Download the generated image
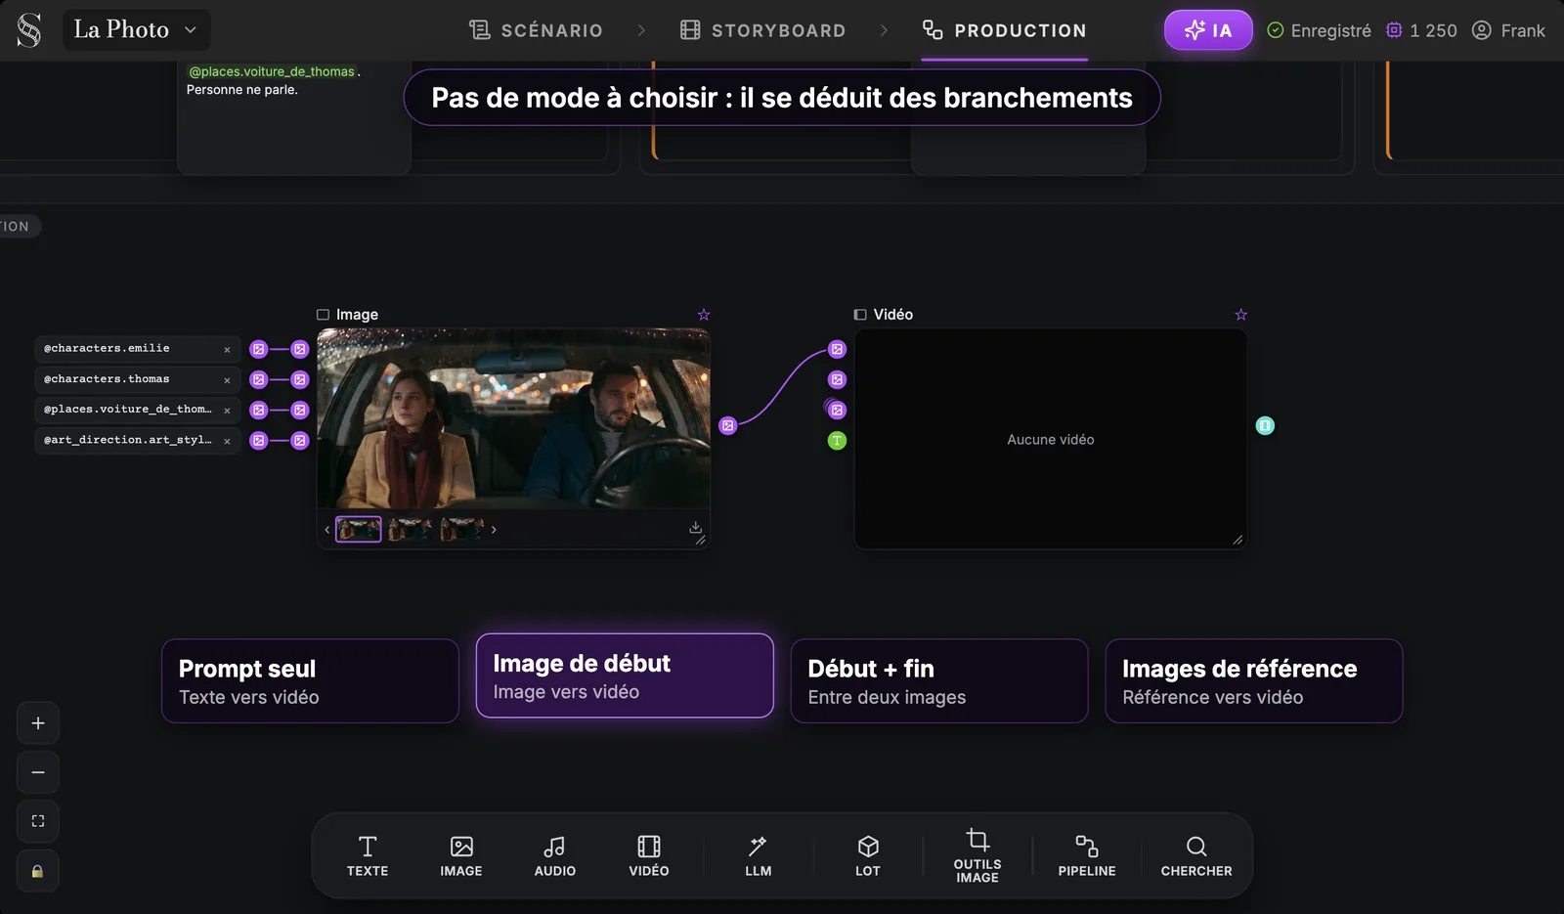Image resolution: width=1564 pixels, height=914 pixels. [695, 528]
